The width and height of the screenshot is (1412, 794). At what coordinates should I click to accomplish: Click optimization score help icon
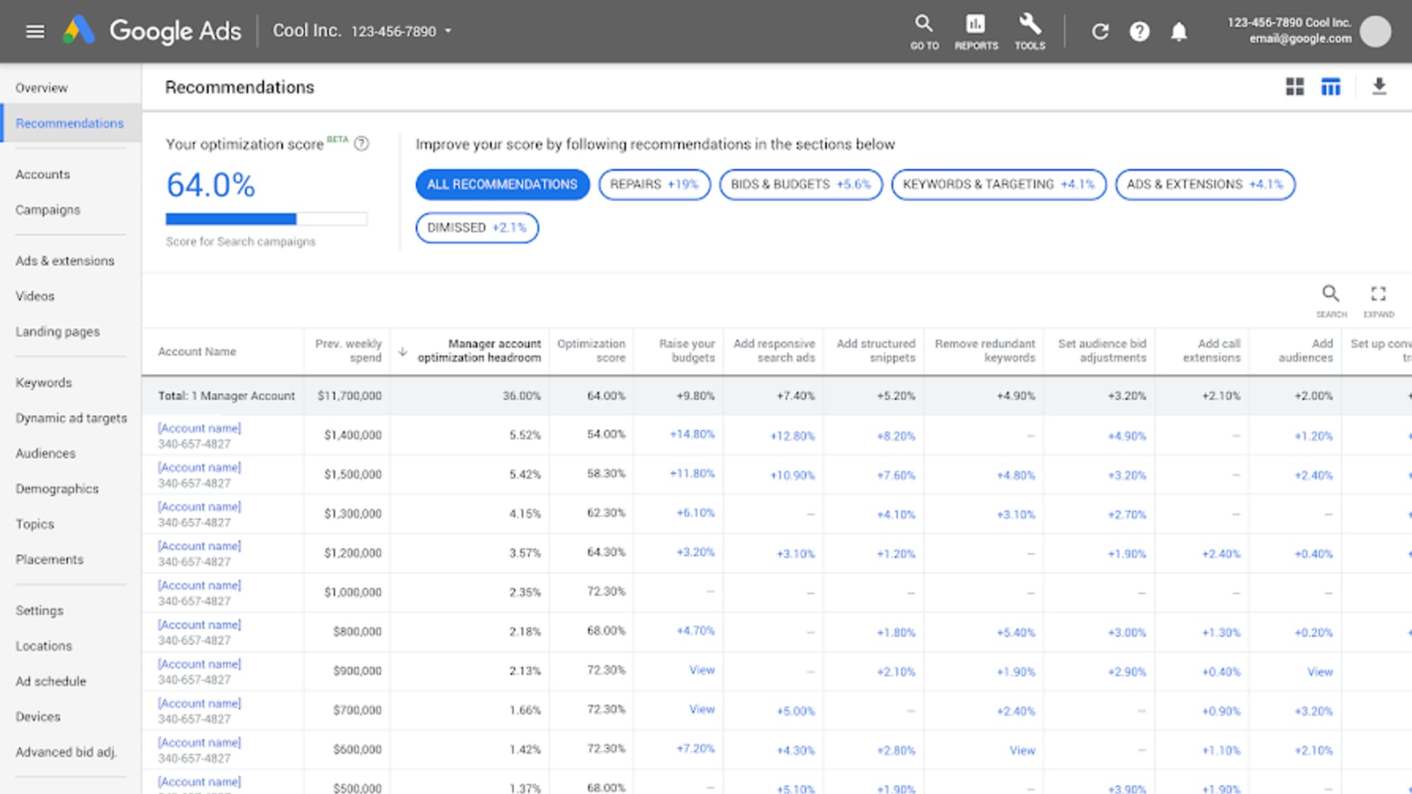(x=361, y=144)
